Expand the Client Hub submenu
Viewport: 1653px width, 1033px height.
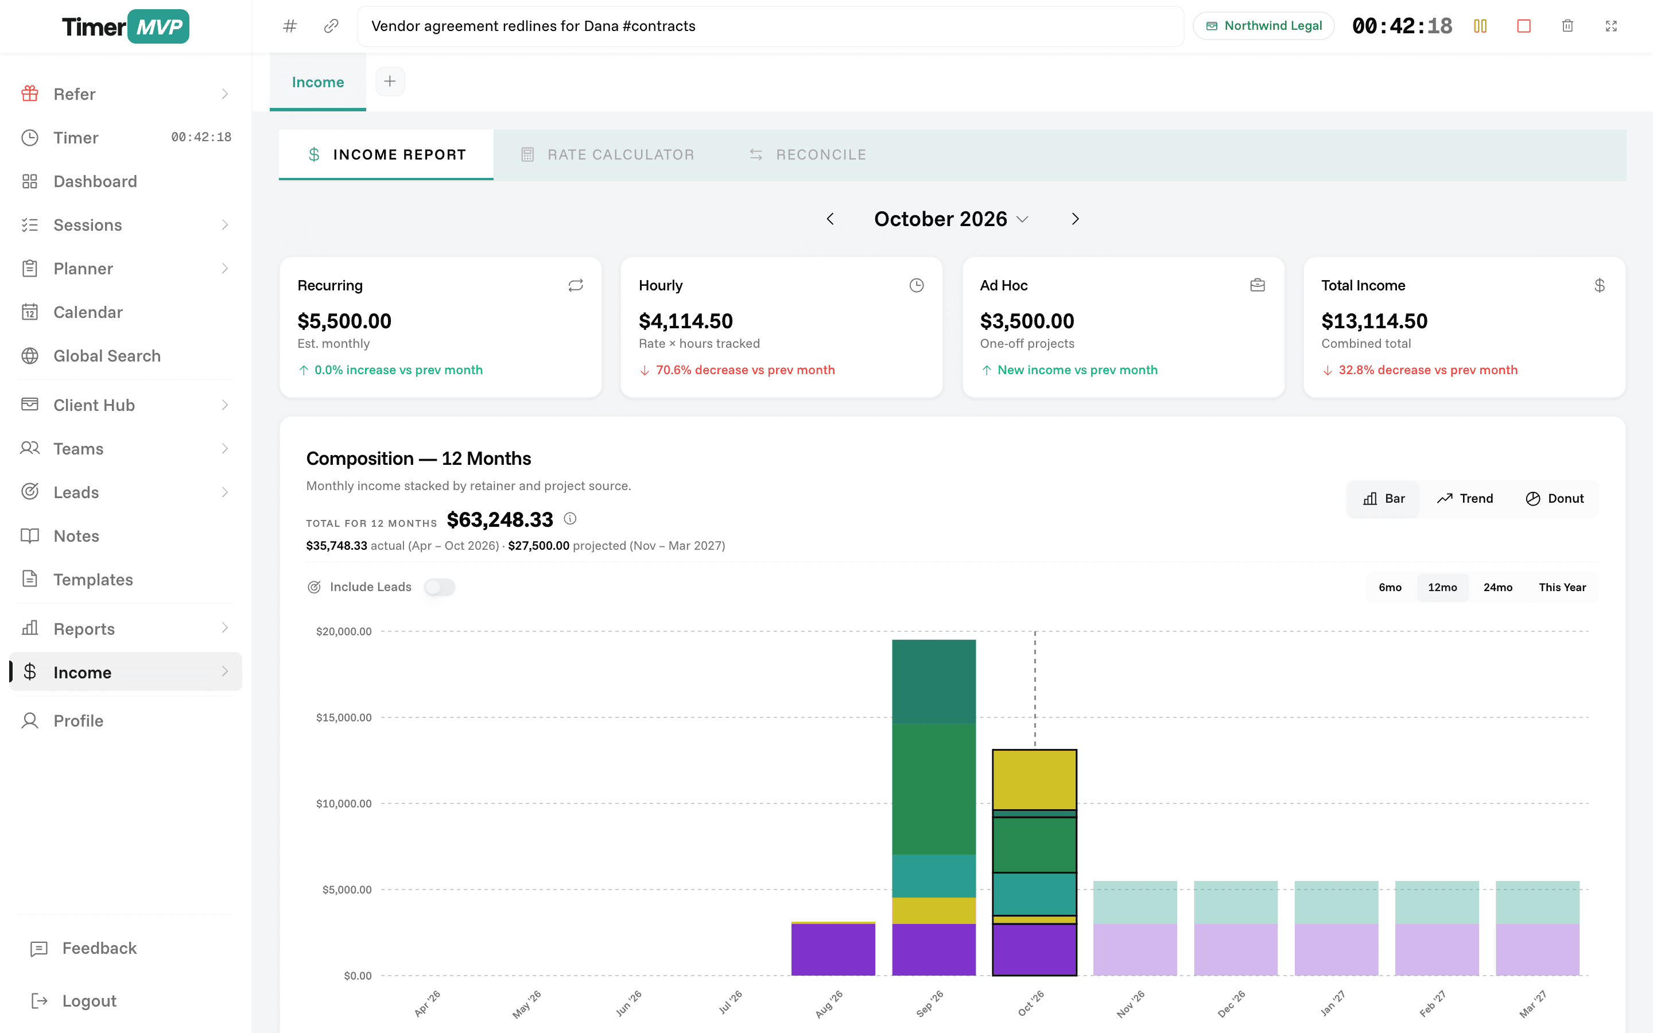[225, 405]
